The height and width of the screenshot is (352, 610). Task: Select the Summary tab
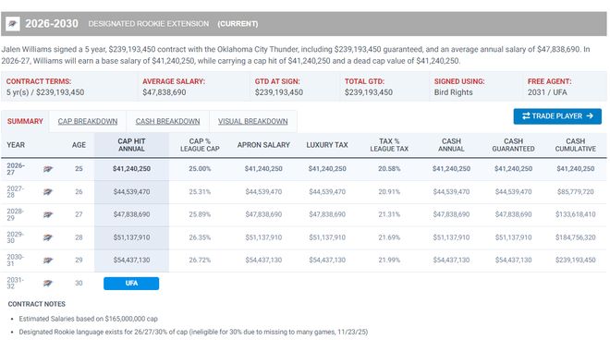pos(25,121)
